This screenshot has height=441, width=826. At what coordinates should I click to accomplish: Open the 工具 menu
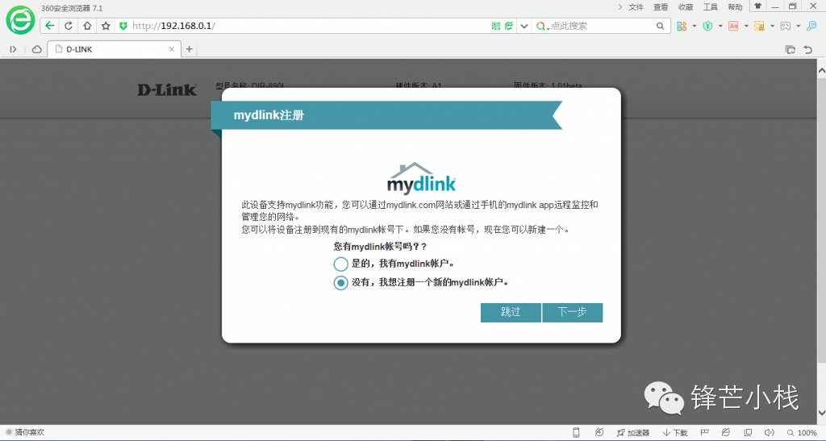[x=710, y=6]
